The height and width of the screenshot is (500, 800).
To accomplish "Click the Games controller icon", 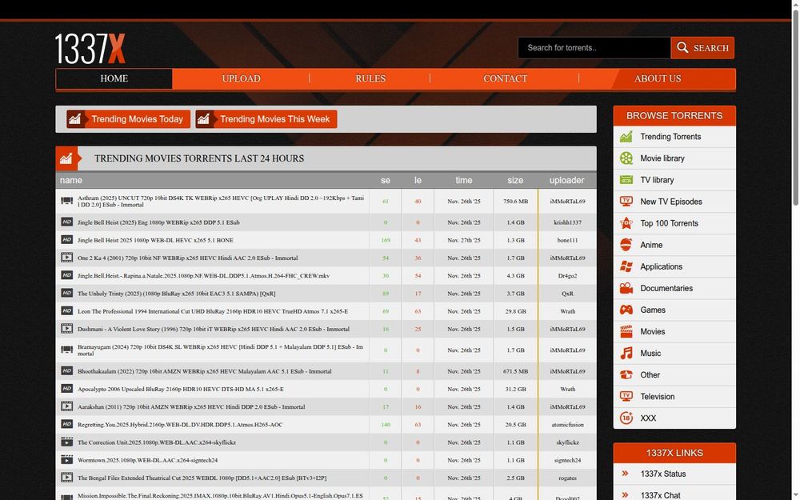I will point(626,310).
